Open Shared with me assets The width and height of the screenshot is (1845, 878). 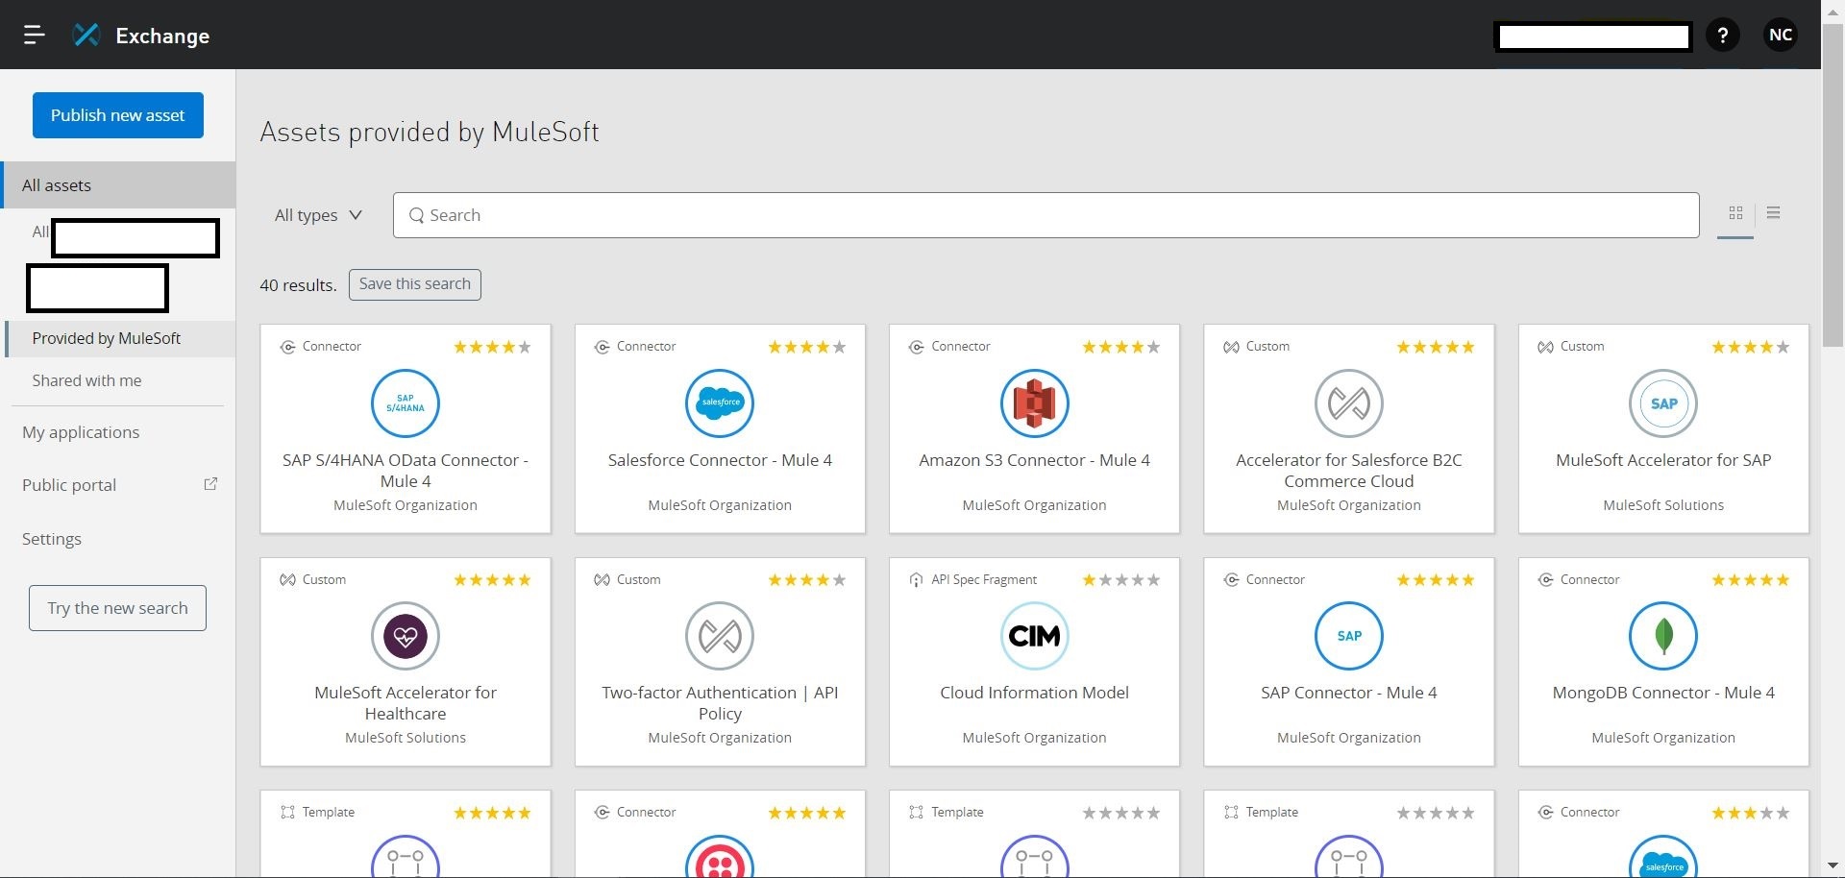(x=86, y=380)
